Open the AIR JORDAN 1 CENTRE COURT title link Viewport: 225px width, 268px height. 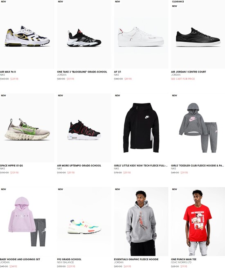[x=189, y=72]
